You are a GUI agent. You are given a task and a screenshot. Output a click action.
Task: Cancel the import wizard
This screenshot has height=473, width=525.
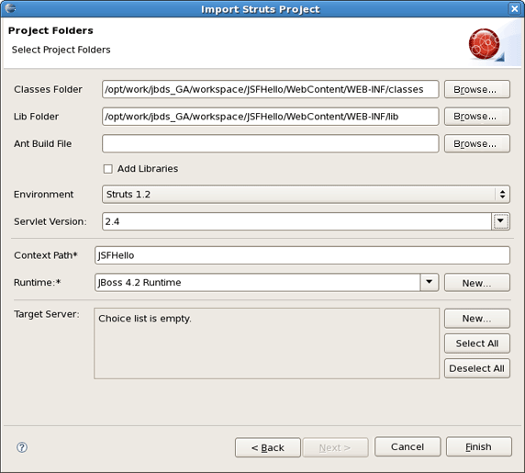coord(408,446)
